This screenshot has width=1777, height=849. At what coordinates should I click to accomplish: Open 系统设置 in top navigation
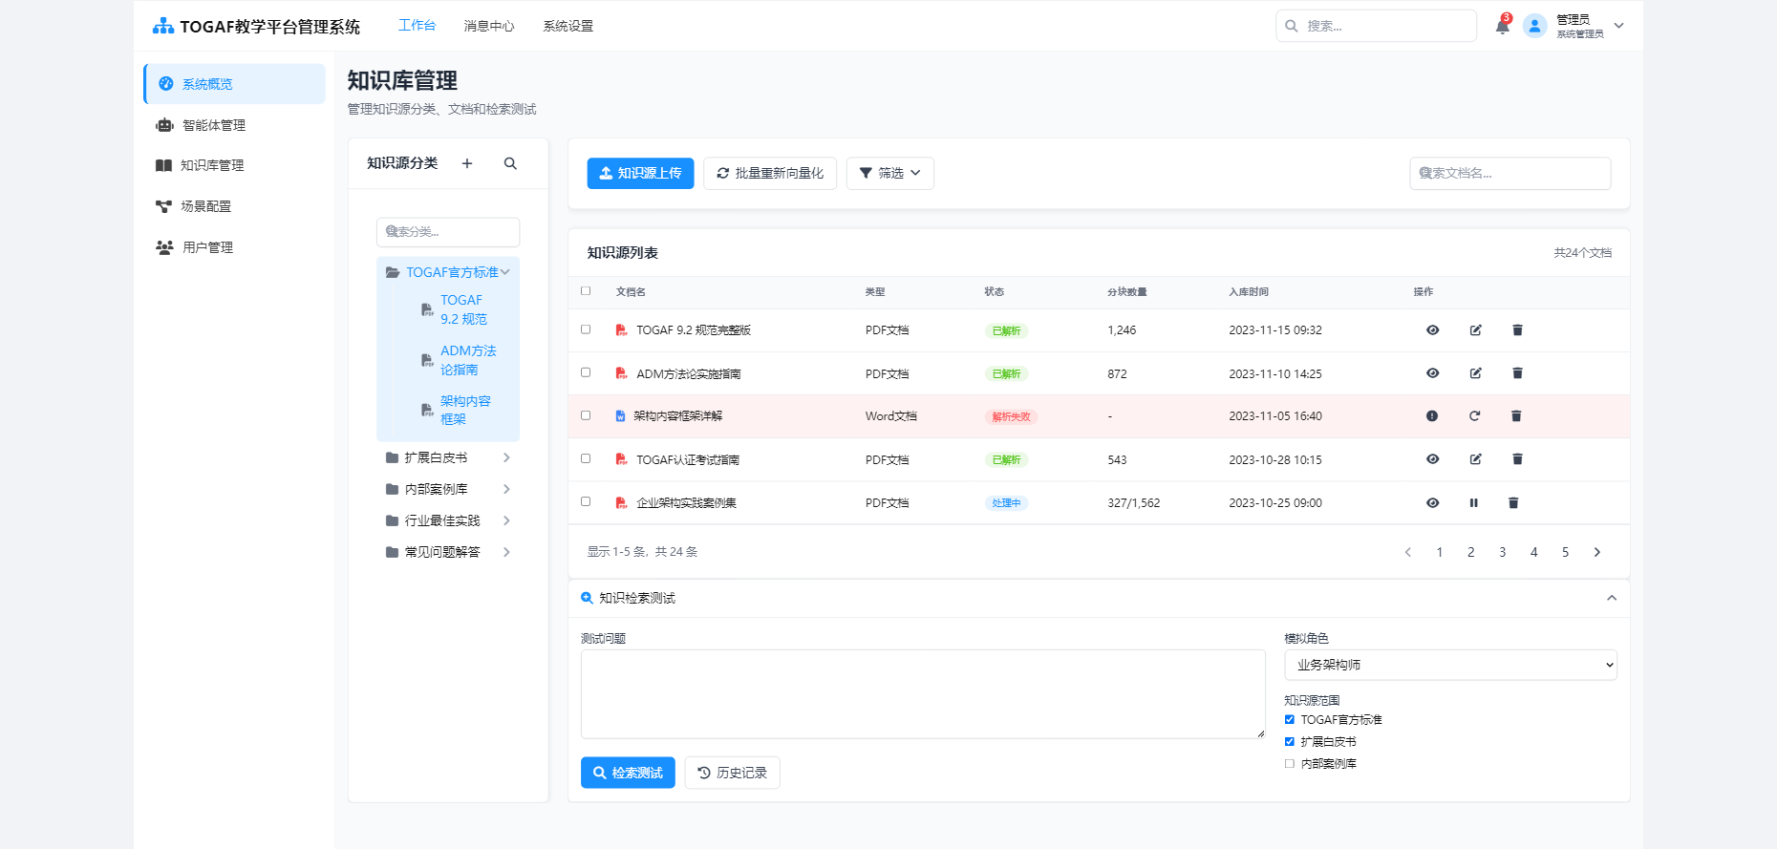(568, 26)
